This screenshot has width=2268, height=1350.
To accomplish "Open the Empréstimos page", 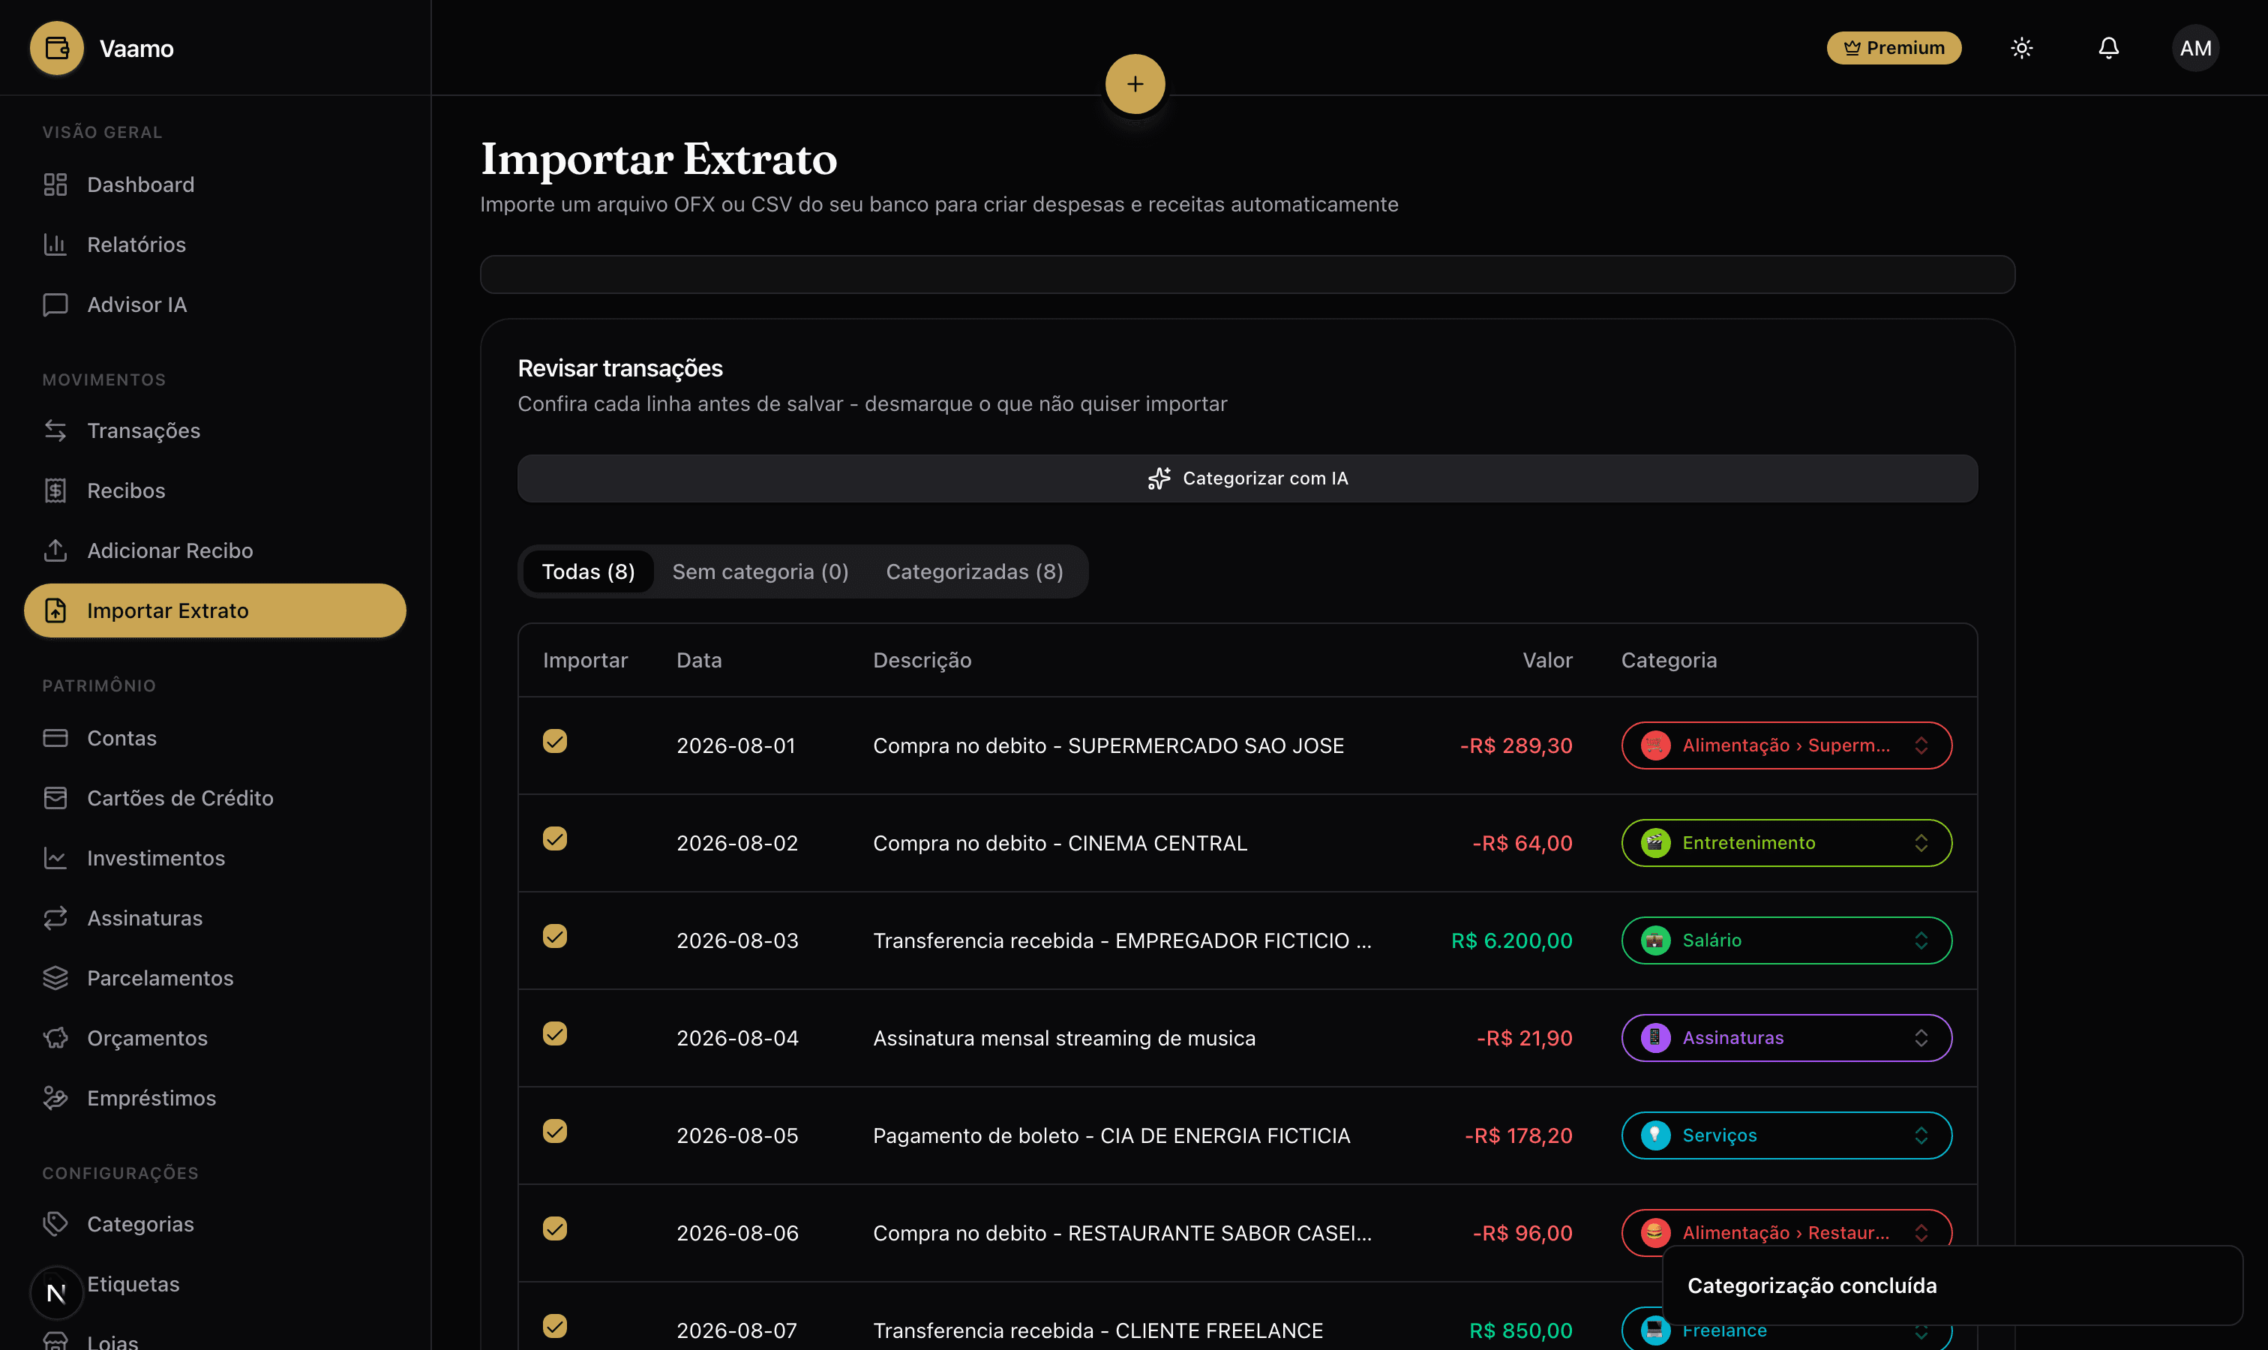I will coord(214,1098).
